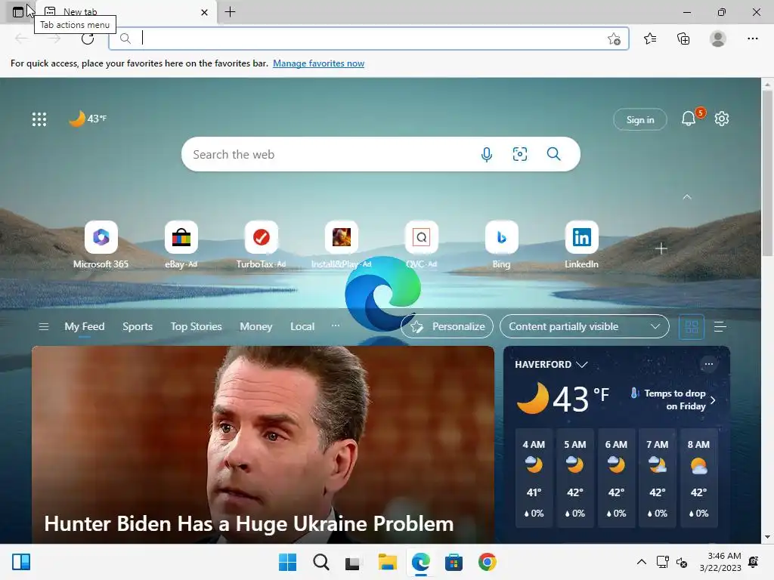The image size is (774, 580).
Task: Click the Personalize button
Action: click(x=447, y=326)
